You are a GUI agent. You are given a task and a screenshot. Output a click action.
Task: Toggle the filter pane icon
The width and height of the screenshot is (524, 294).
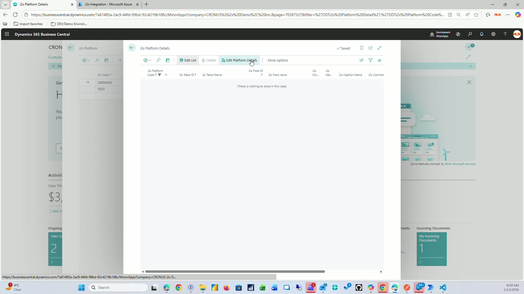click(x=371, y=60)
